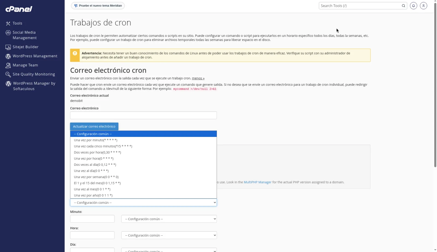Try the new Meridian theme button
This screenshot has width=437, height=252.
(x=98, y=6)
